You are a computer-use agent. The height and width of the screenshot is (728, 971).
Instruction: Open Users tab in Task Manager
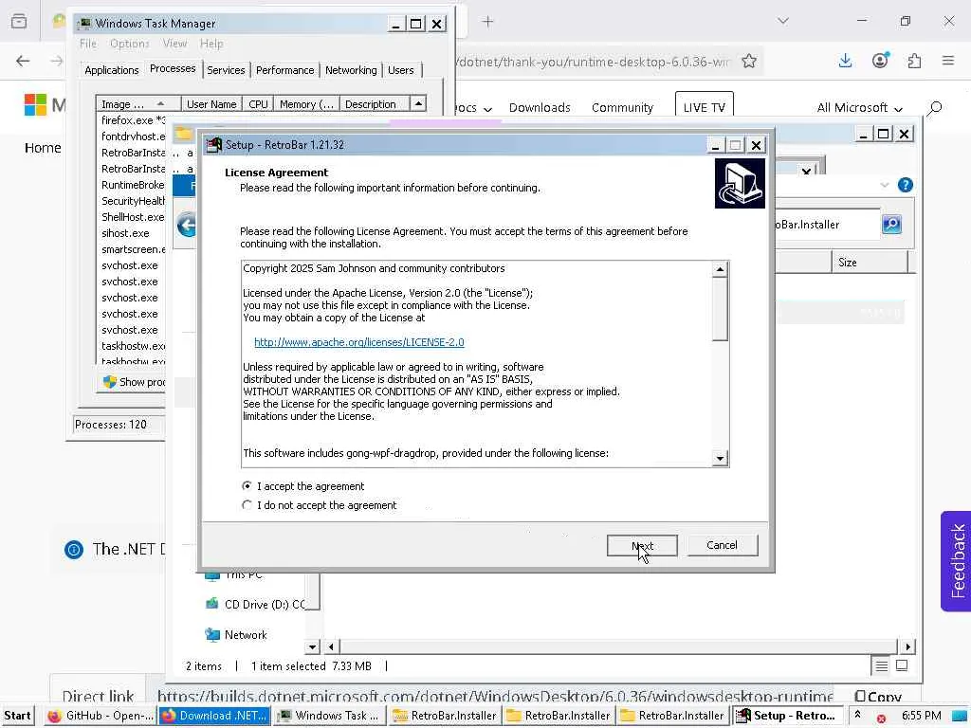pyautogui.click(x=401, y=70)
